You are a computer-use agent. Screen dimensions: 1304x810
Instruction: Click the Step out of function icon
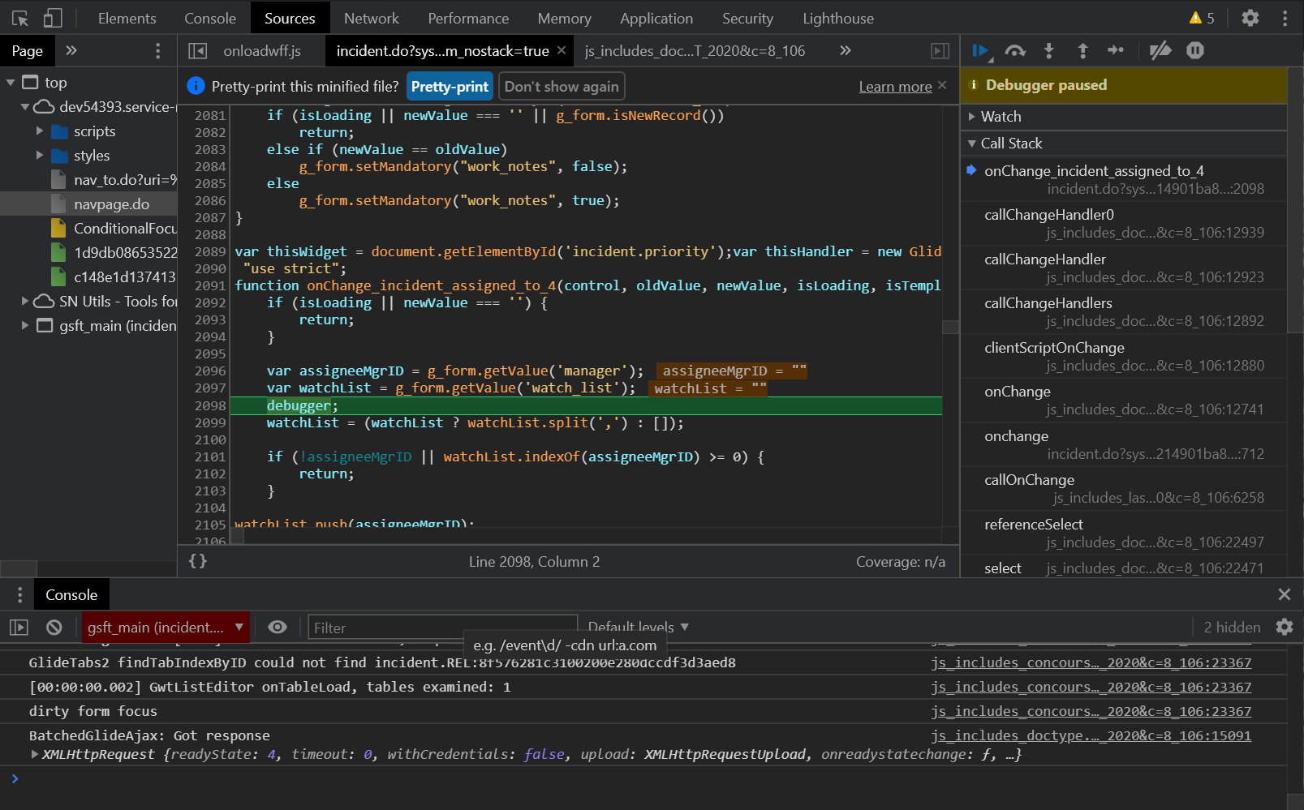click(x=1082, y=51)
